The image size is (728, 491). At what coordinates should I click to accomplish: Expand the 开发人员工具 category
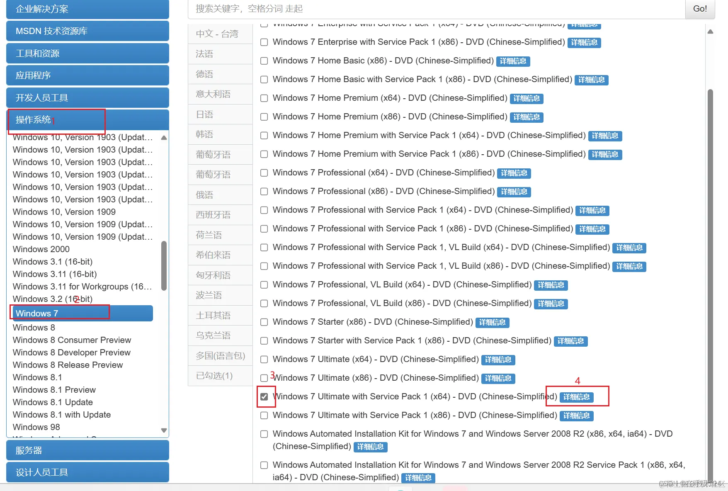tap(87, 98)
